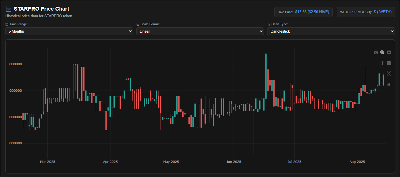
Task: Click the small chart icon beside Scale Format
Action: (138, 24)
